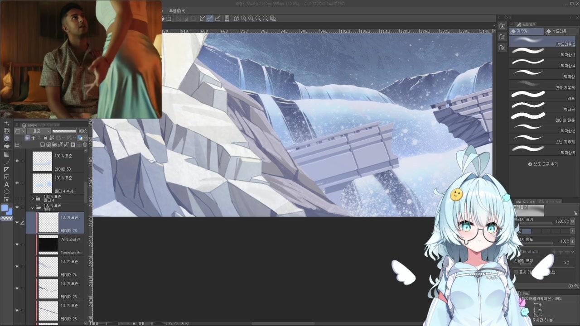Viewport: 580px width, 326px height.
Task: Select the Correct line tool
Action: [7, 200]
